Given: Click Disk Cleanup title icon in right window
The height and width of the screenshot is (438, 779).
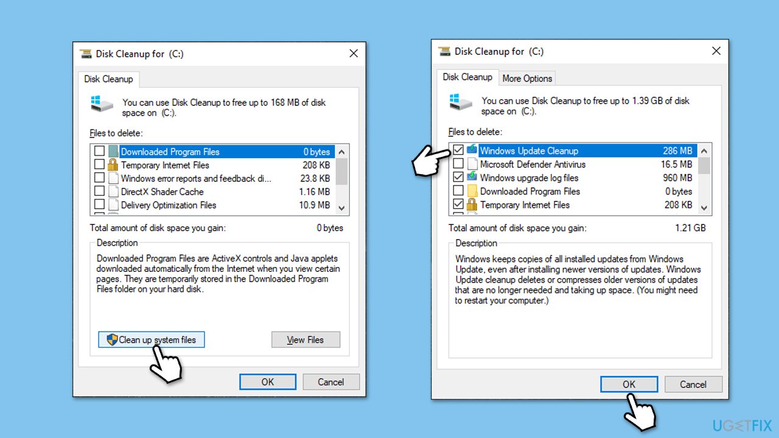Looking at the screenshot, I should (444, 51).
